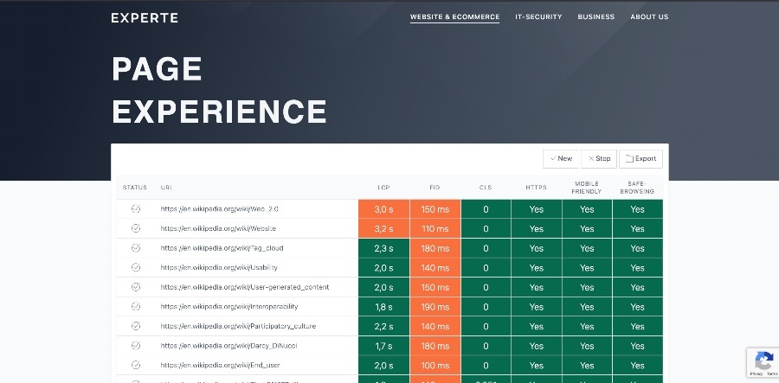Click the 2,2 s LCP cell
Screen dimensions: 779x383
tap(383, 327)
